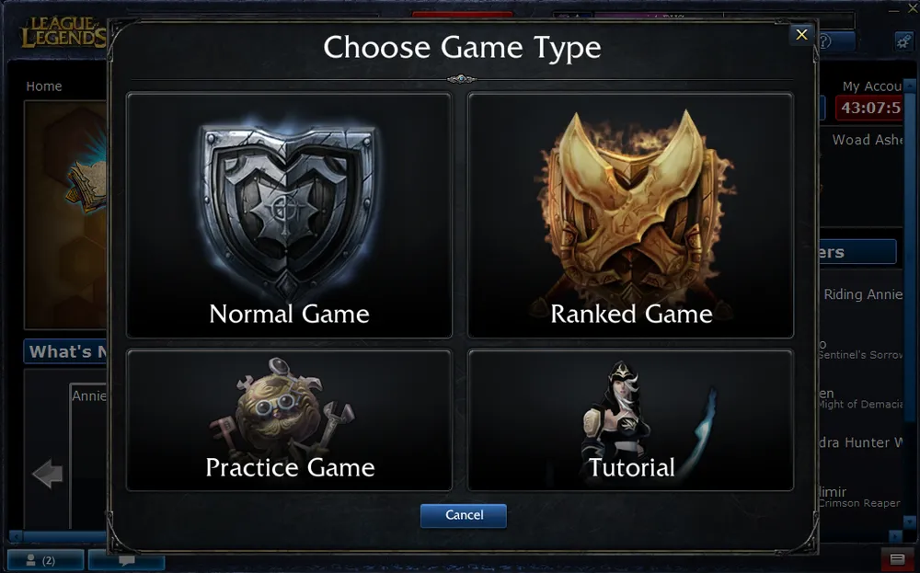Open the settings gear icon at top right
This screenshot has width=920, height=573.
click(903, 40)
